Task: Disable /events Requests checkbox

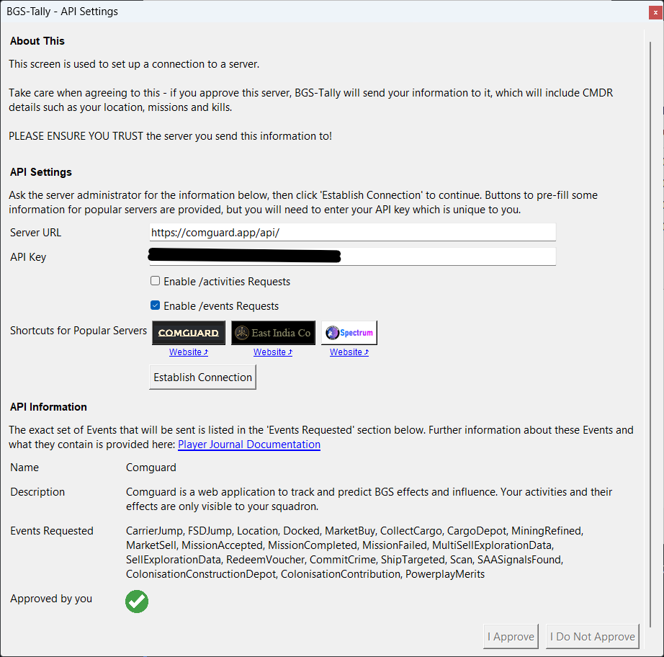Action: click(156, 305)
